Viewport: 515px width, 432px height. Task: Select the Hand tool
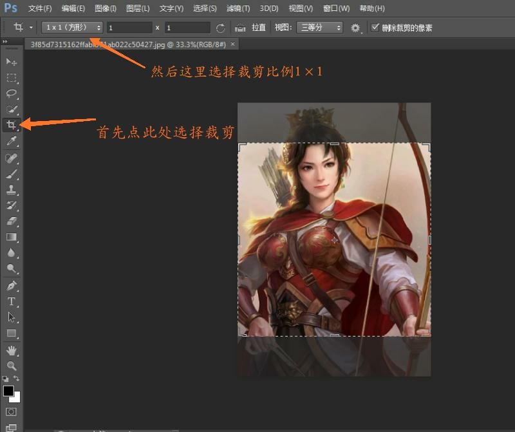click(11, 350)
